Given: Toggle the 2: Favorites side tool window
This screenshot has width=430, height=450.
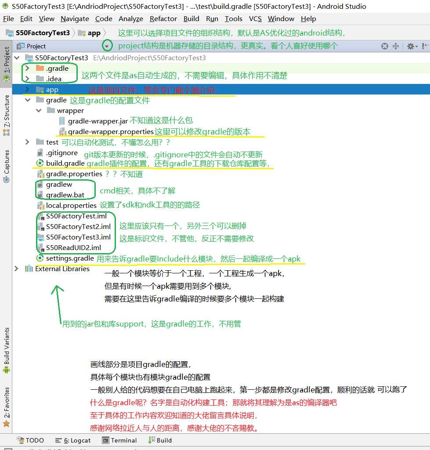Looking at the screenshot, I should pos(6,407).
